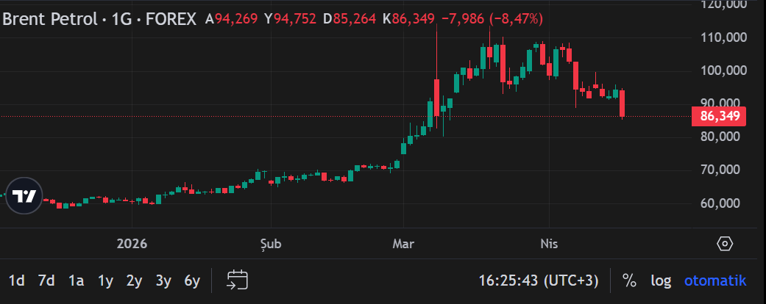Select the 1d time range
Image resolution: width=766 pixels, height=304 pixels.
pyautogui.click(x=16, y=281)
